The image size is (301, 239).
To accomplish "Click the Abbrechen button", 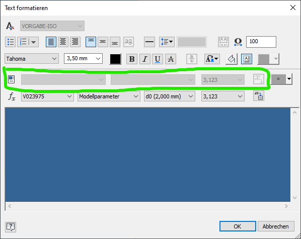I will coord(276,226).
